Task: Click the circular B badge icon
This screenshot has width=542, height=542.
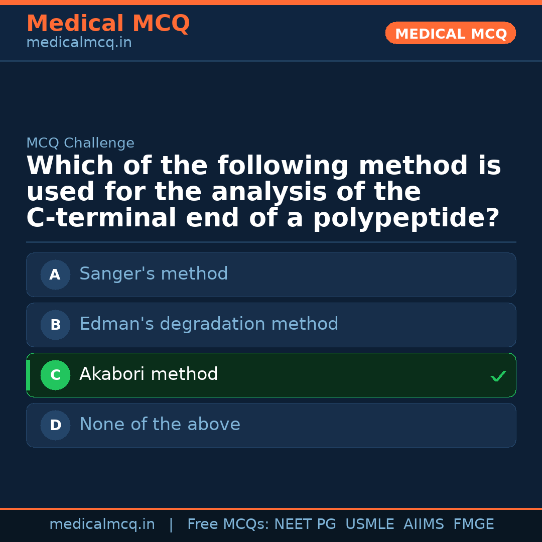Action: 55,325
